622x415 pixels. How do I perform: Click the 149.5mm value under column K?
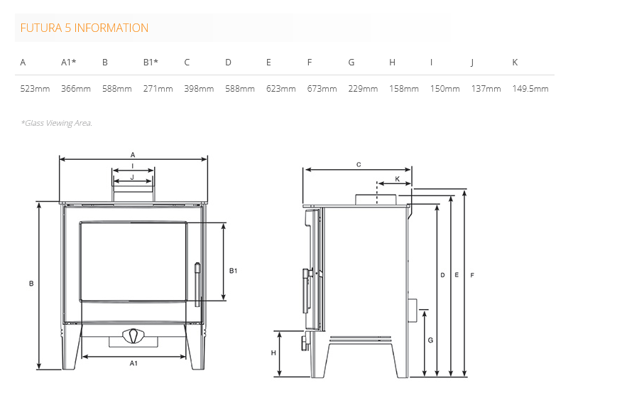(530, 89)
